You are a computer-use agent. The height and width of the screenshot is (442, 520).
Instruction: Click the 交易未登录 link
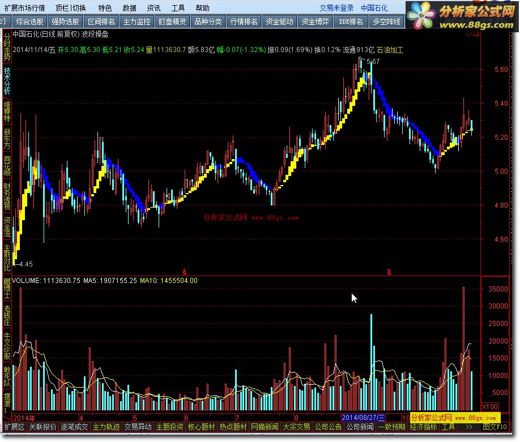click(x=336, y=7)
